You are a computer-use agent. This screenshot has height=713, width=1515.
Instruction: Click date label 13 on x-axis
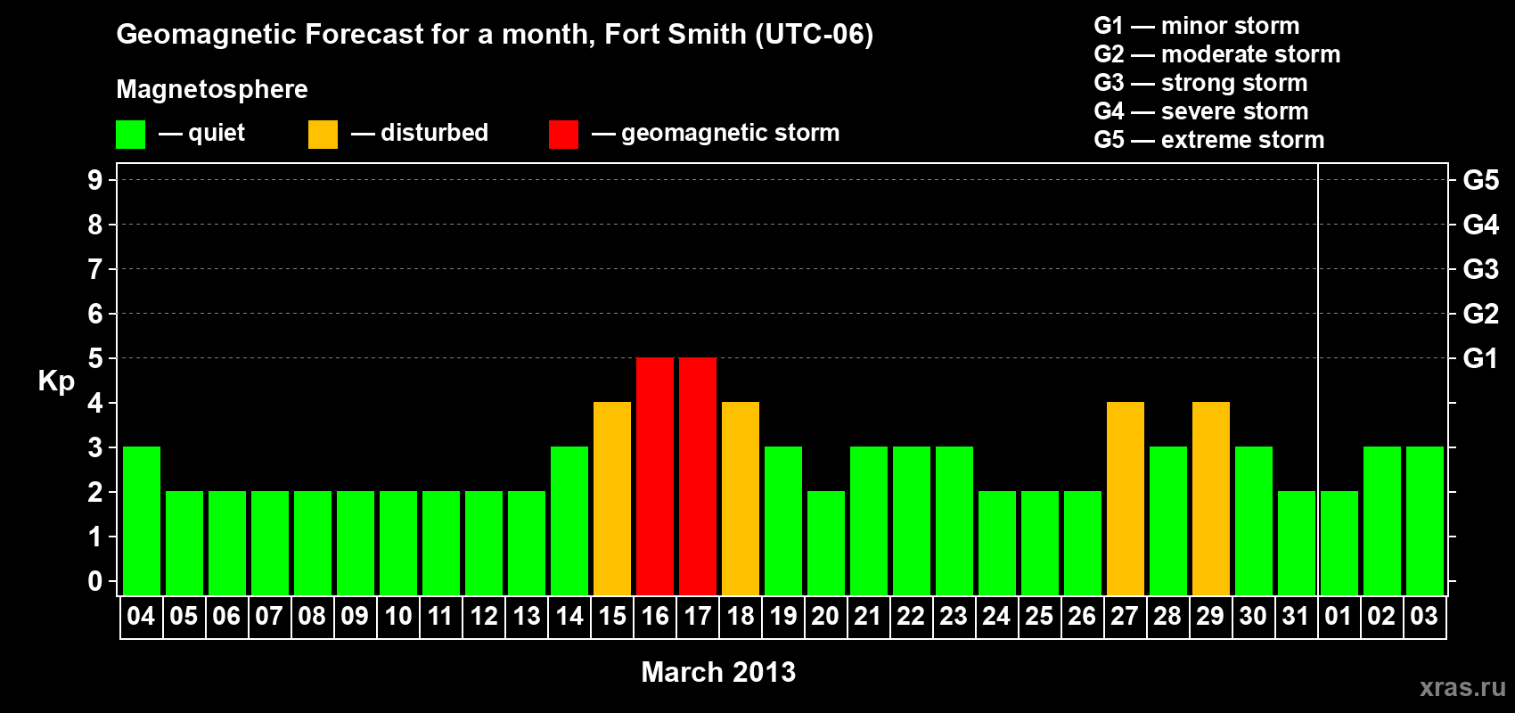[526, 616]
